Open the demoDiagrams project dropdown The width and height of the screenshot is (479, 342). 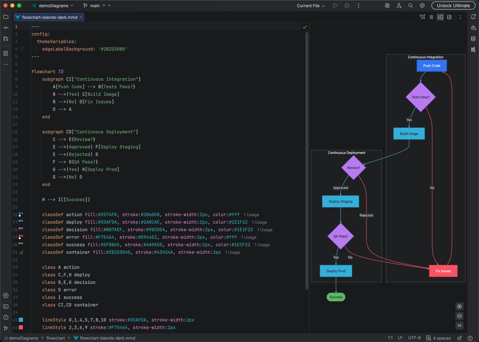point(53,5)
